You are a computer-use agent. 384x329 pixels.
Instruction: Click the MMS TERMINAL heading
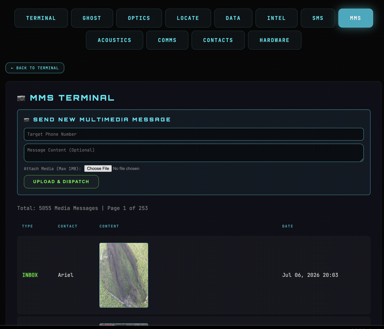[72, 98]
